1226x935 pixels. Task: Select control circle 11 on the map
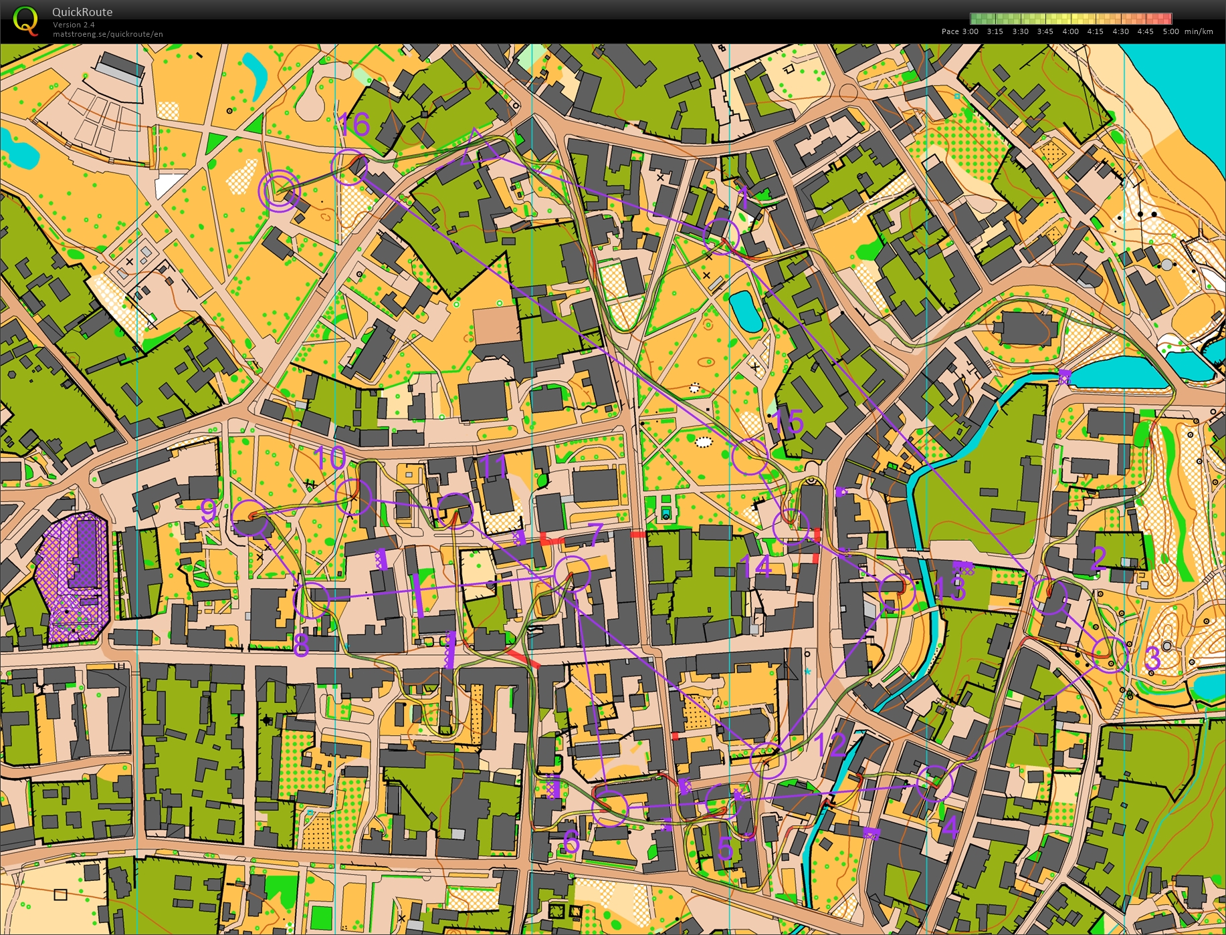(455, 510)
